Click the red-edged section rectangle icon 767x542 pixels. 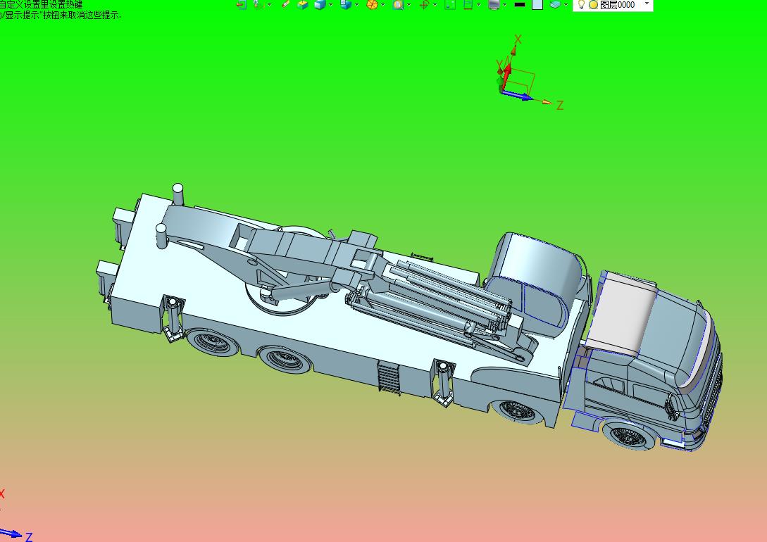pos(468,5)
